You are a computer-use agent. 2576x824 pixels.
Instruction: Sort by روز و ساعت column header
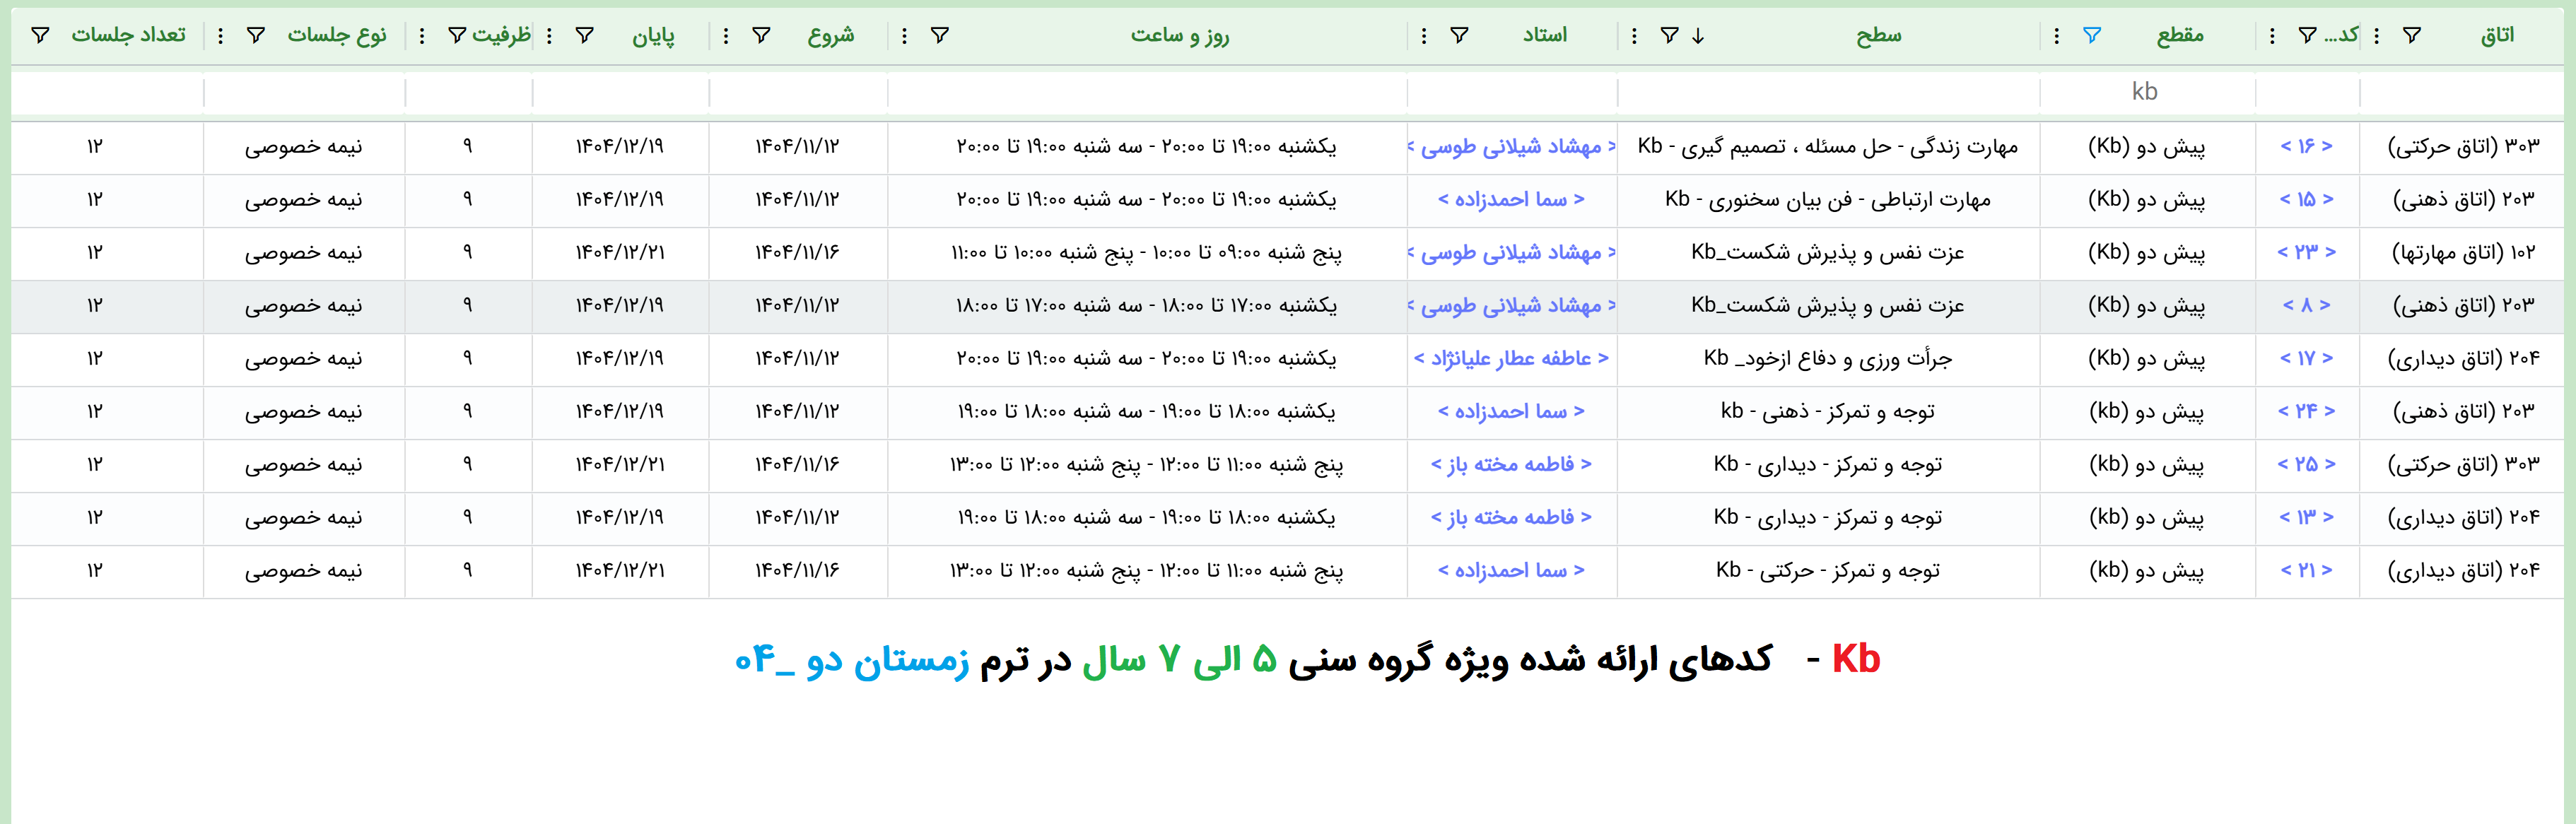click(x=1179, y=36)
